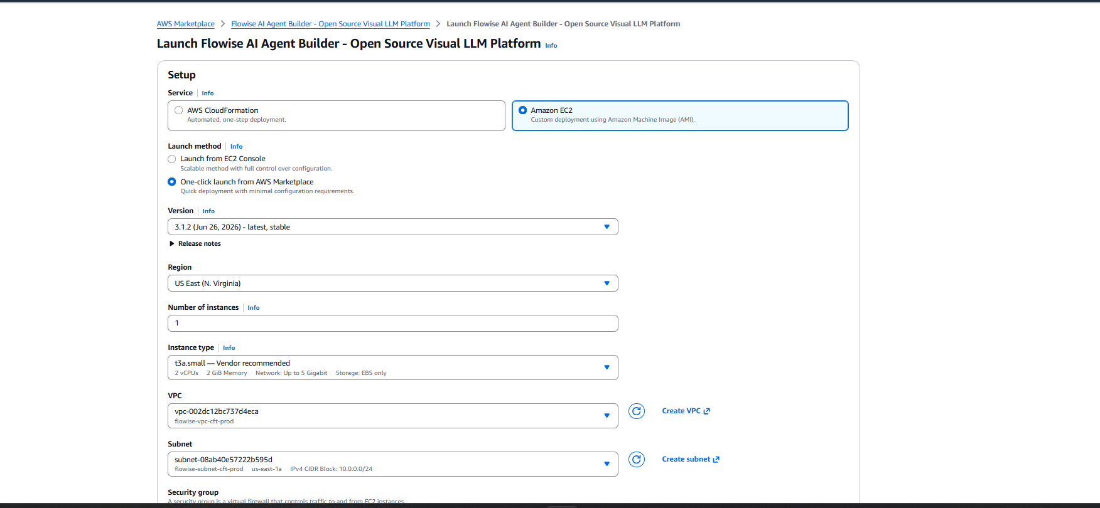Click the Number of instances field

(x=393, y=324)
